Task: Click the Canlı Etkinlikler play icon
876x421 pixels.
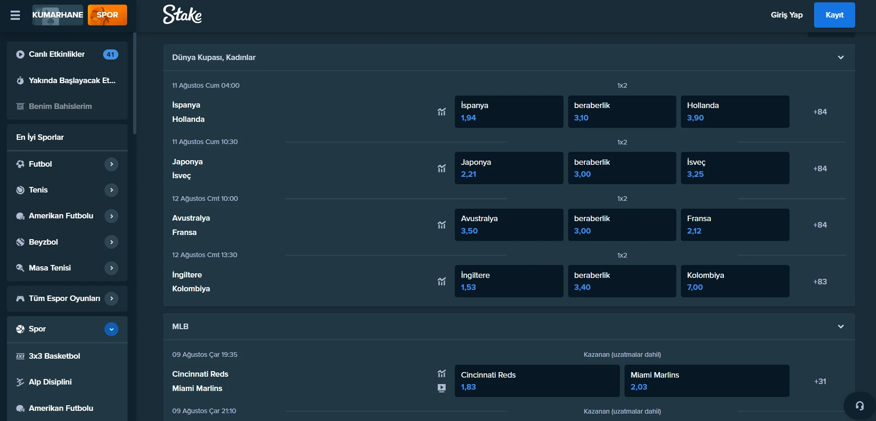Action: (20, 54)
